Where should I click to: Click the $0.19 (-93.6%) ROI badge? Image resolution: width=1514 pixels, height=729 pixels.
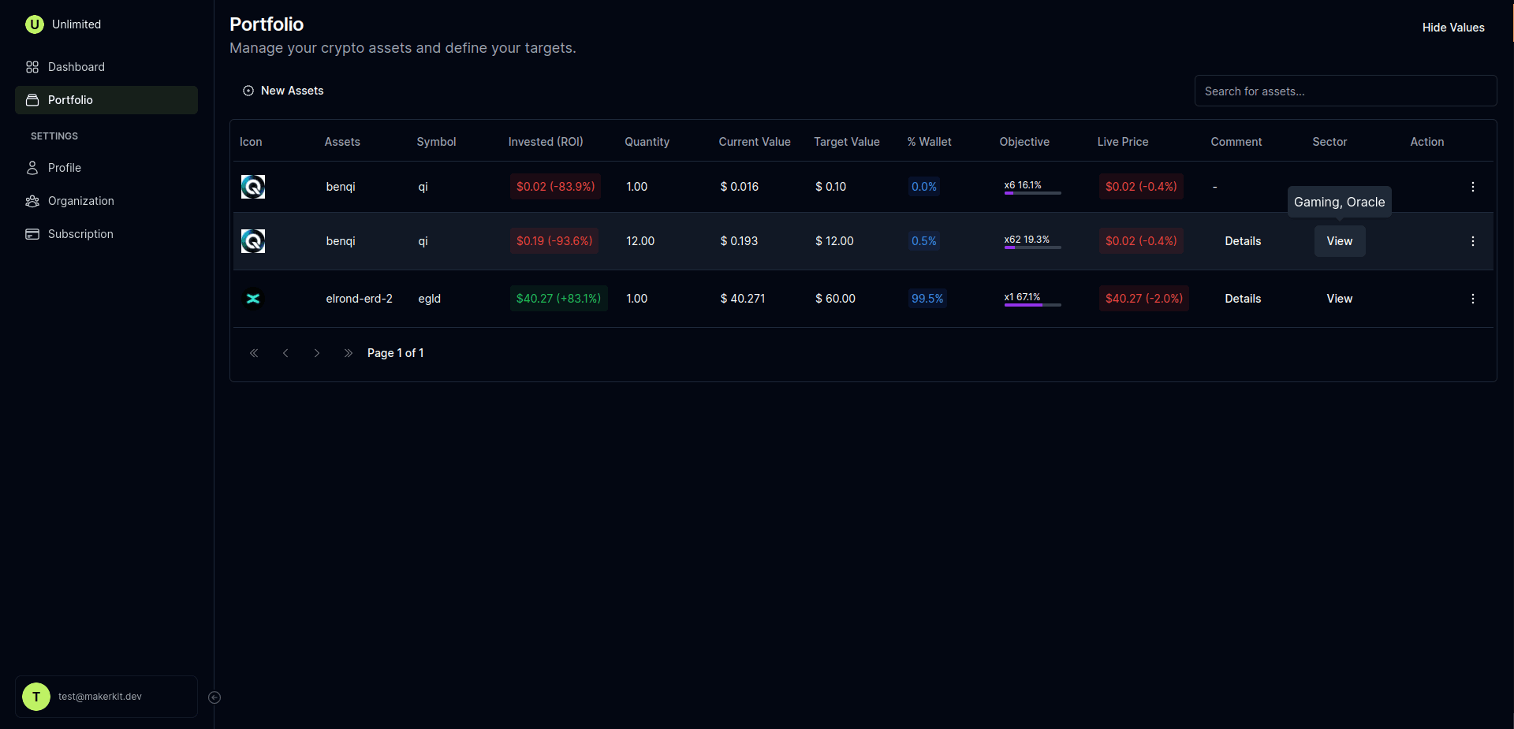point(554,241)
